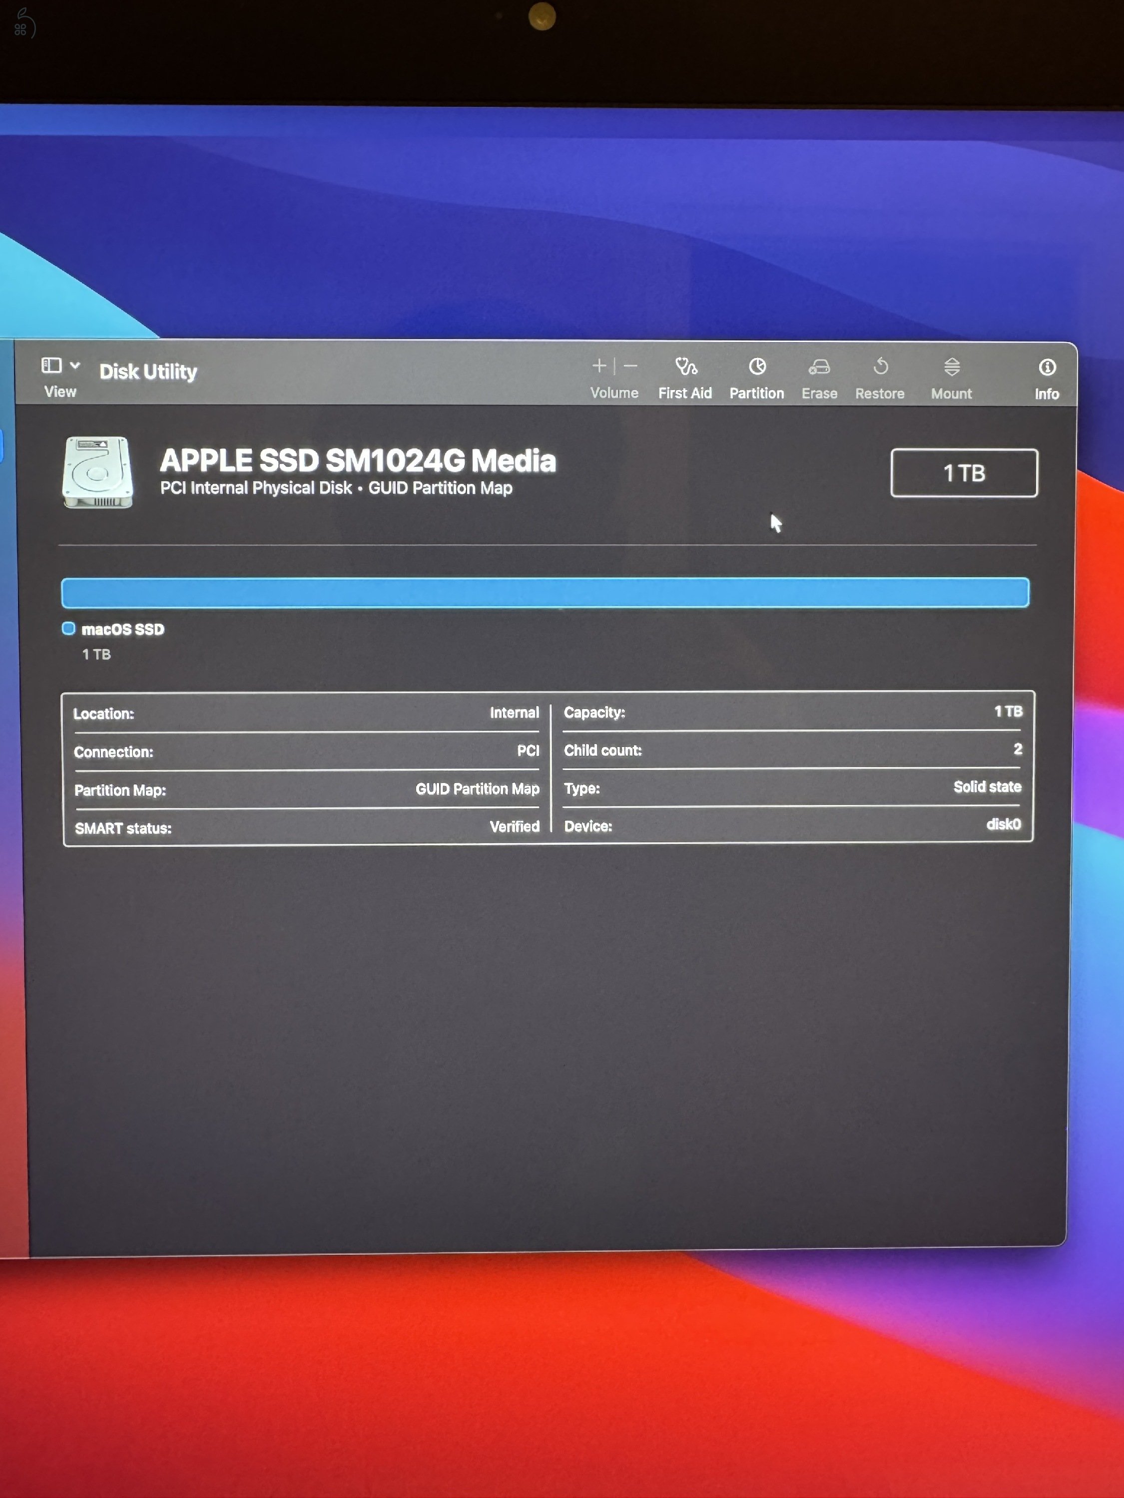
Task: Click the Type value Solid state
Action: (987, 786)
